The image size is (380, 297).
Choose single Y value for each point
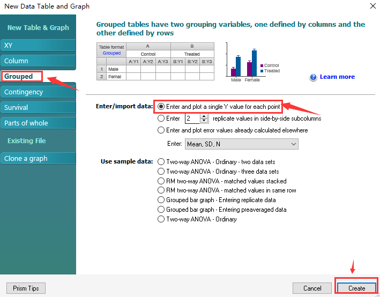point(161,107)
